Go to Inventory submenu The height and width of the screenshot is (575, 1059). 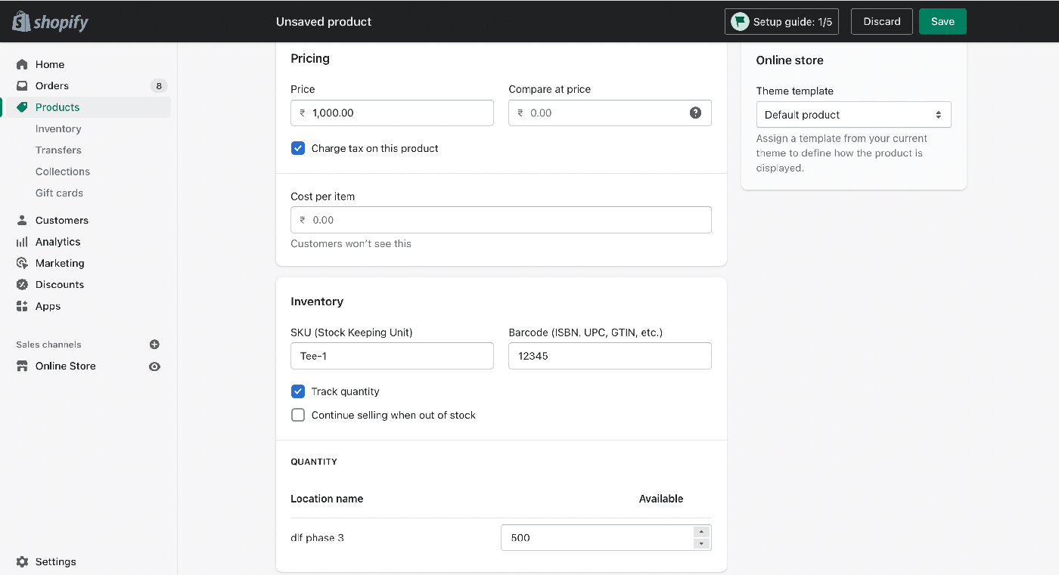[58, 128]
